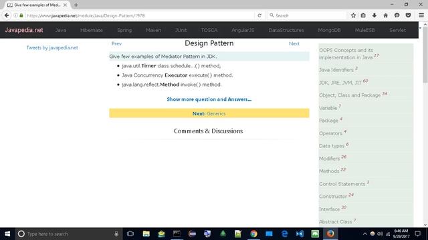Click the URL address bar field
This screenshot has width=428, height=240.
click(x=139, y=15)
